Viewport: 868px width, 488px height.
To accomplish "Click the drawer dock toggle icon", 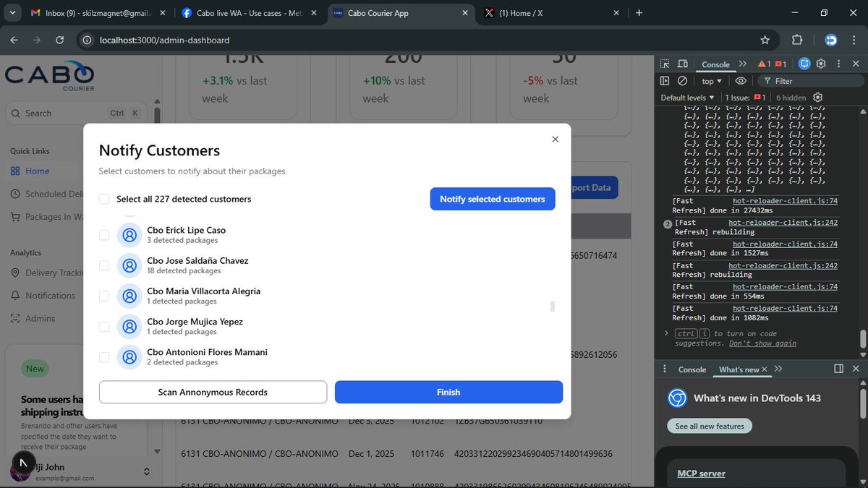I will click(838, 369).
